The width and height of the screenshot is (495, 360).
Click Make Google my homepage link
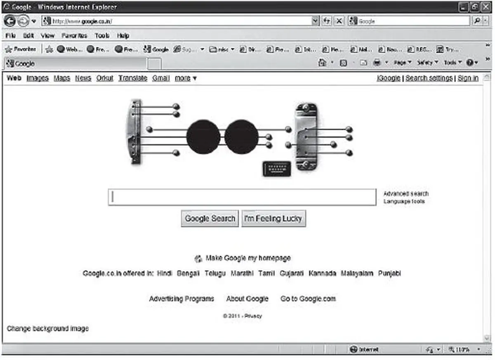click(x=248, y=258)
